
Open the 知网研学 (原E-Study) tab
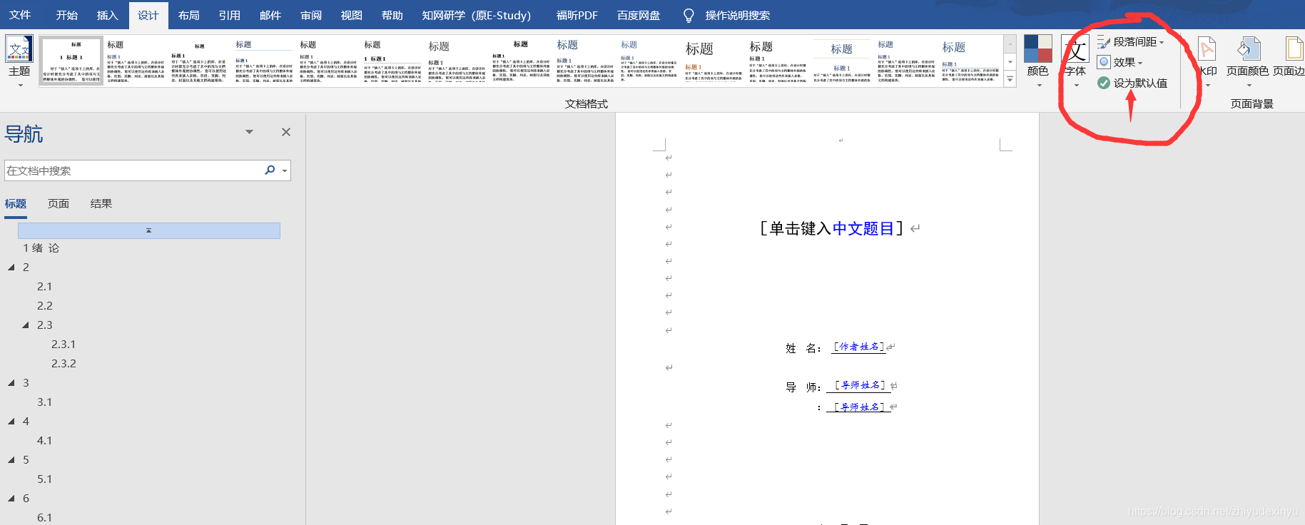tap(477, 15)
